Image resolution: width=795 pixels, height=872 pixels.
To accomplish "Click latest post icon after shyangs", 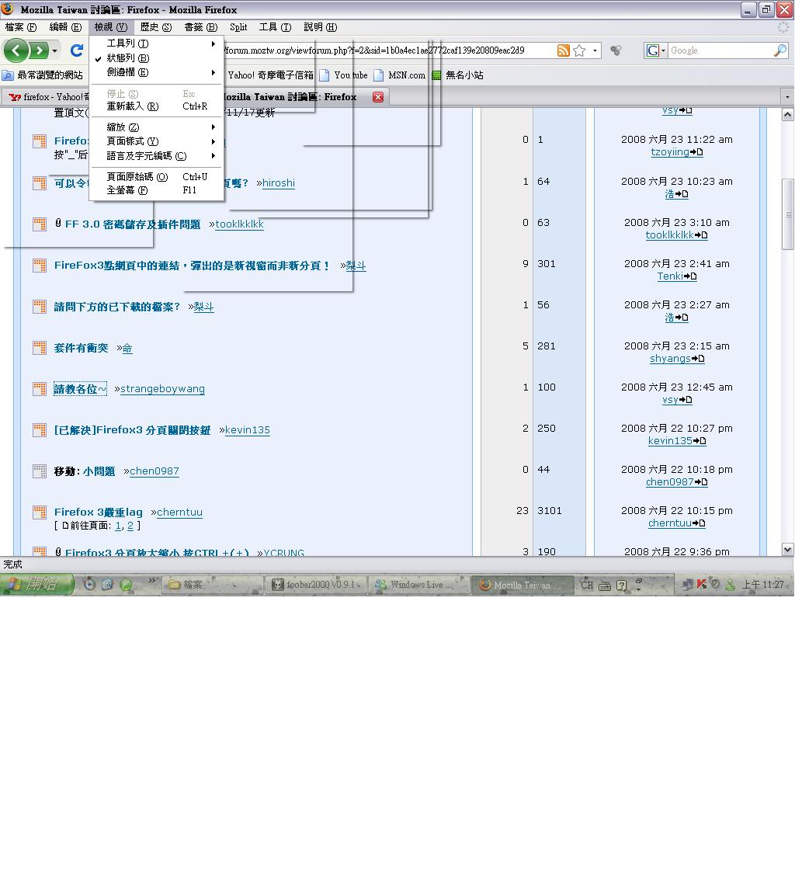I will (x=698, y=359).
